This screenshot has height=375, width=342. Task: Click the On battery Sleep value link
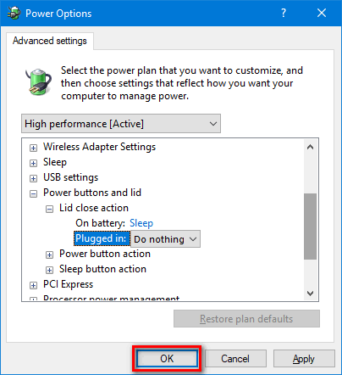(x=141, y=223)
